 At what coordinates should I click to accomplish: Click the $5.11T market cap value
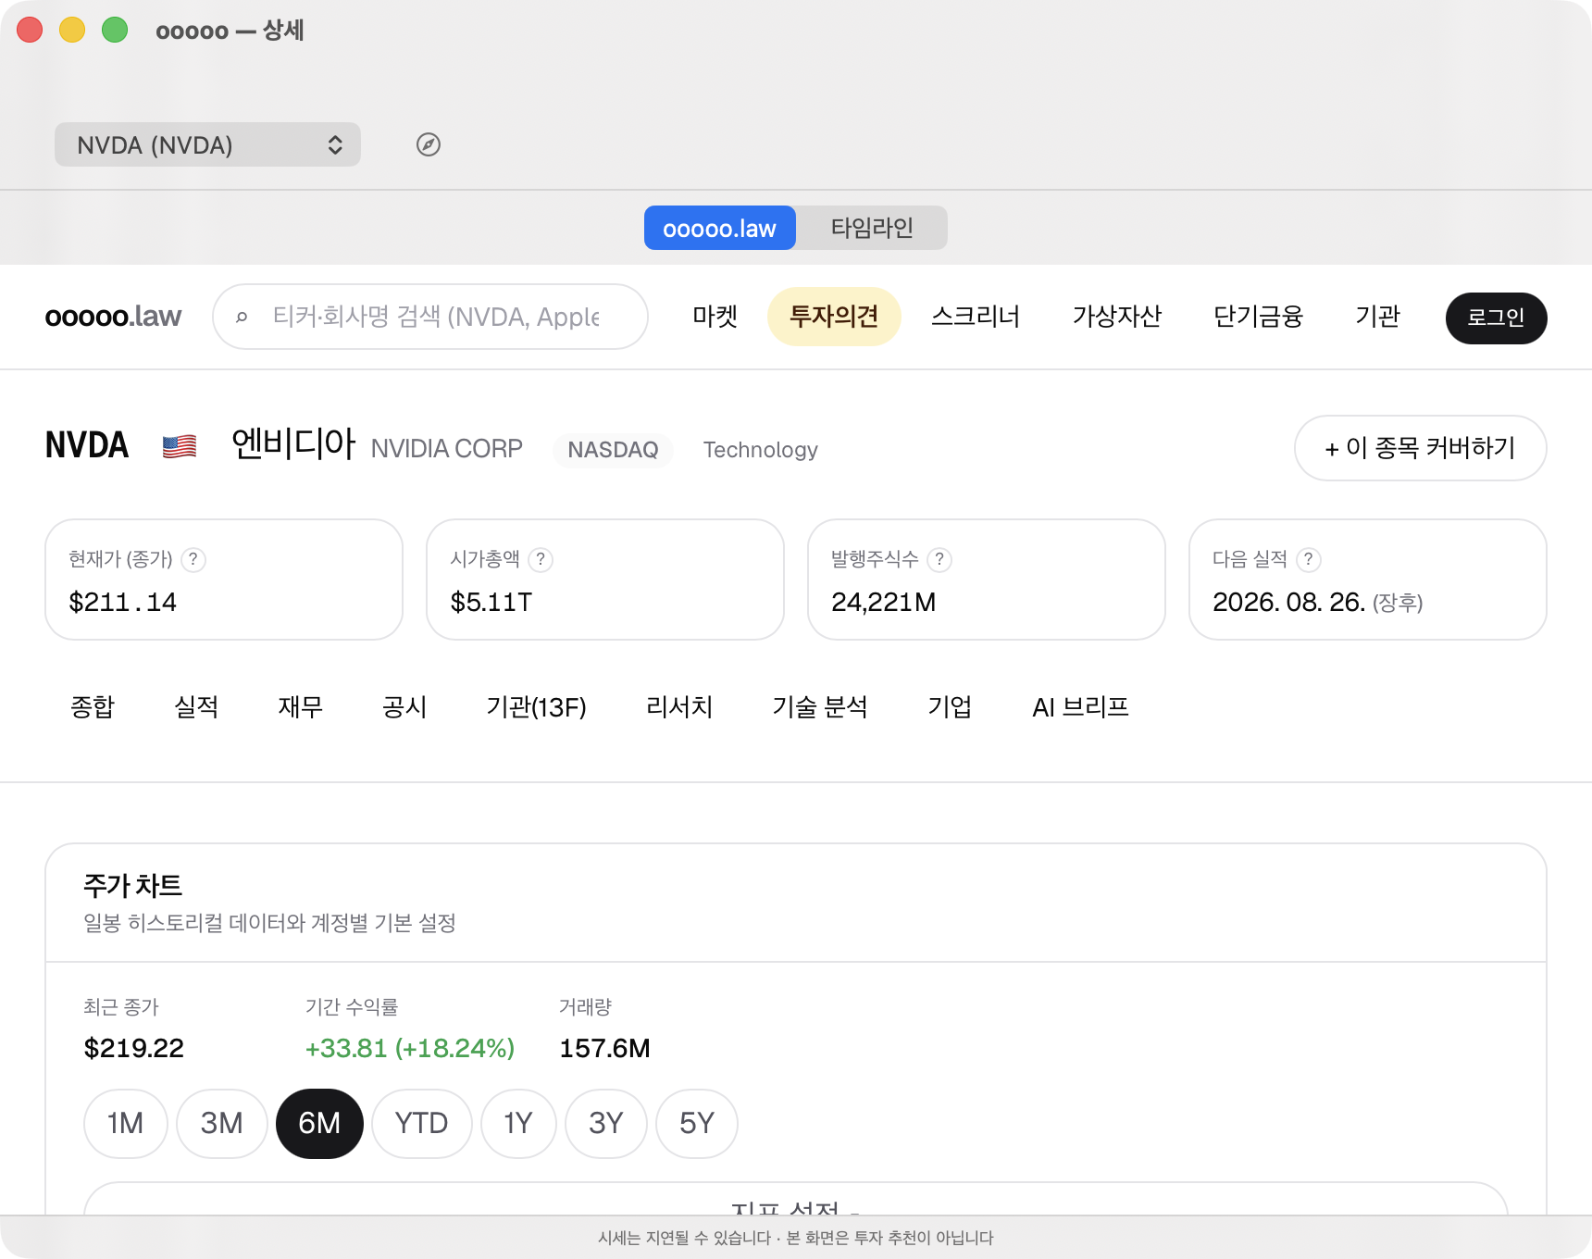pos(491,603)
